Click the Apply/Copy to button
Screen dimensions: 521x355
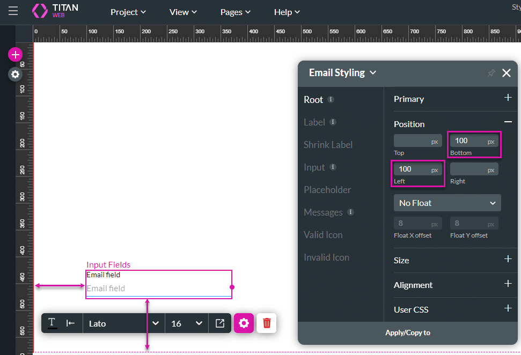[407, 332]
